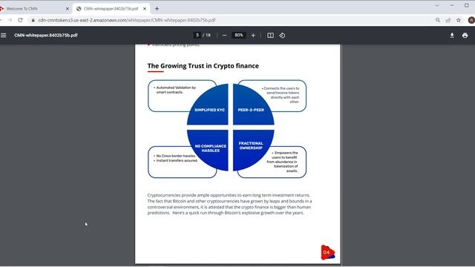Click the page number 04 badge
The width and height of the screenshot is (475, 267).
pos(328,252)
